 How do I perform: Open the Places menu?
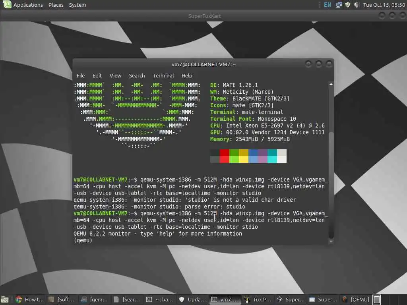click(x=56, y=5)
